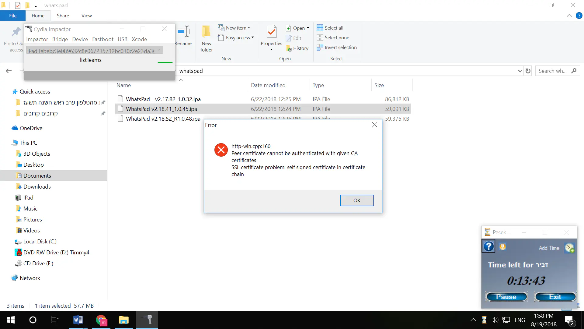Click the New folder icon
This screenshot has height=329, width=584.
206,32
